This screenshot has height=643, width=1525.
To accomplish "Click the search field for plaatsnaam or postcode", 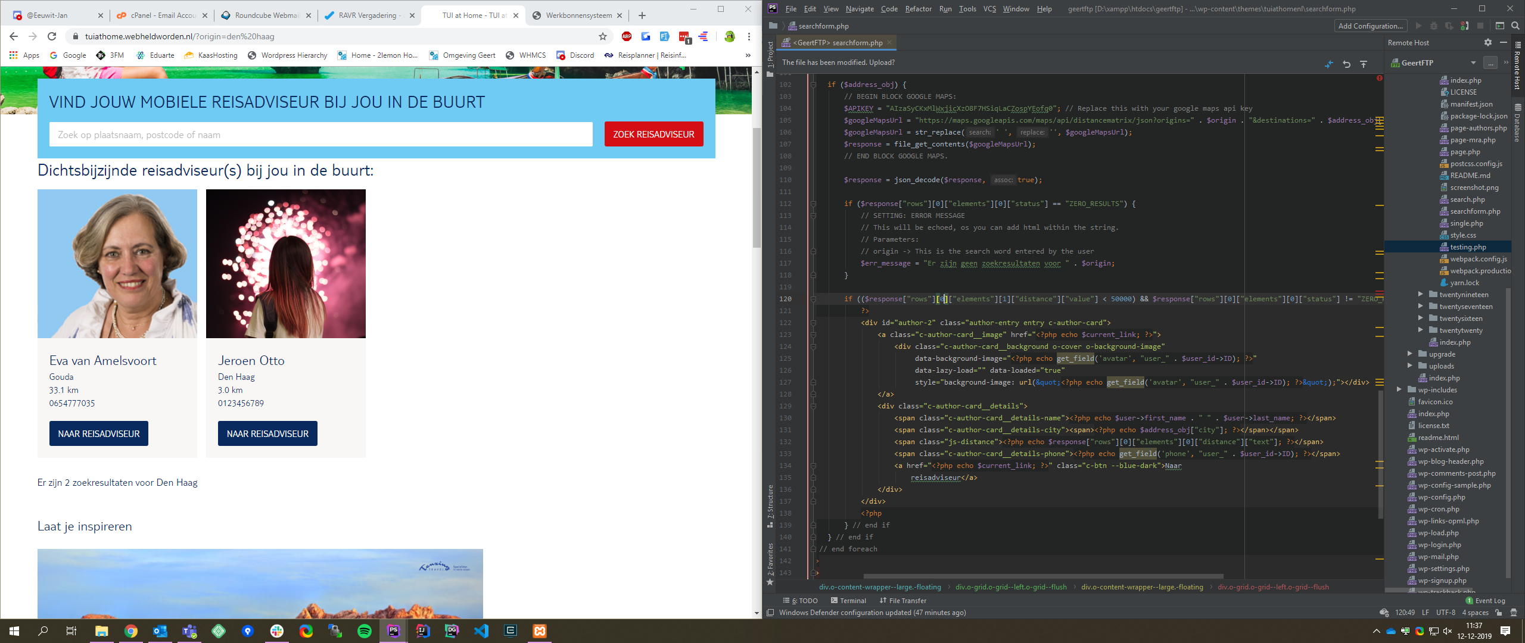I will (x=320, y=135).
